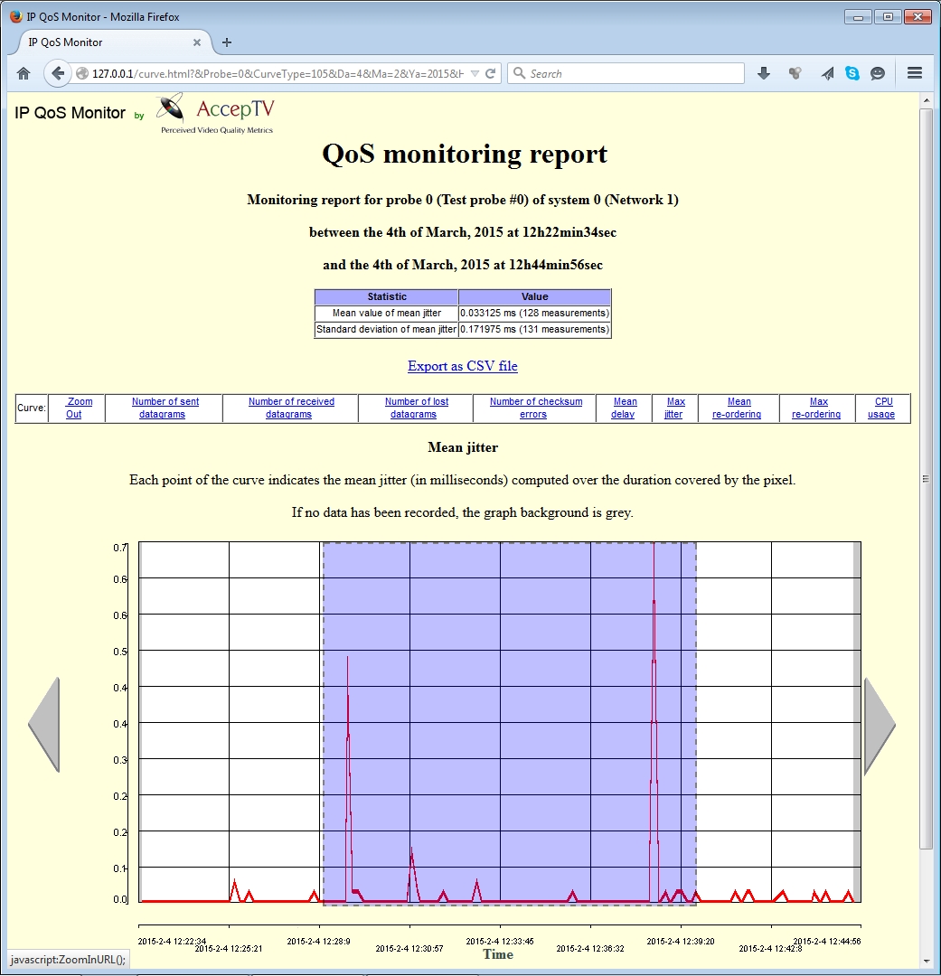Shift graph earlier with left arrow
The image size is (941, 976).
44,725
